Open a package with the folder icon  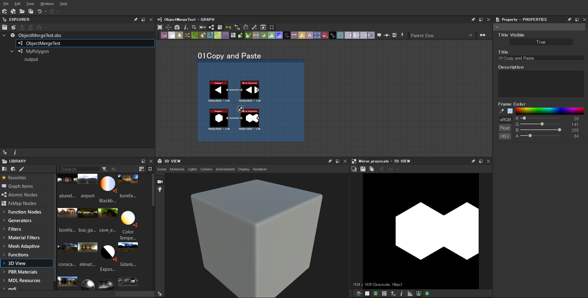(22, 11)
